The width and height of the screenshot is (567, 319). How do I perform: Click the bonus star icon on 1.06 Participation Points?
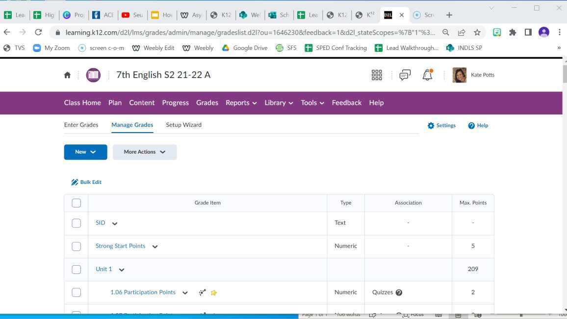click(x=214, y=292)
